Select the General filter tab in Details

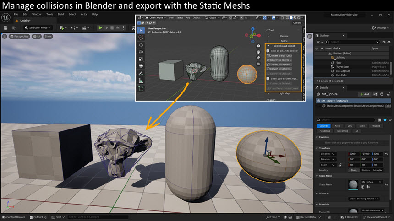323,126
